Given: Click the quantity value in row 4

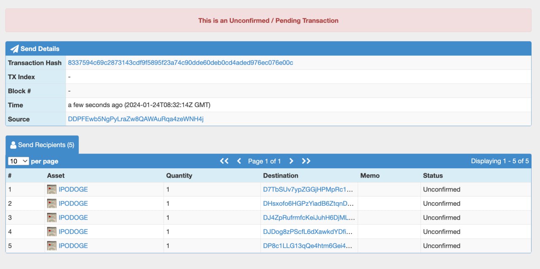Looking at the screenshot, I should (x=168, y=231).
